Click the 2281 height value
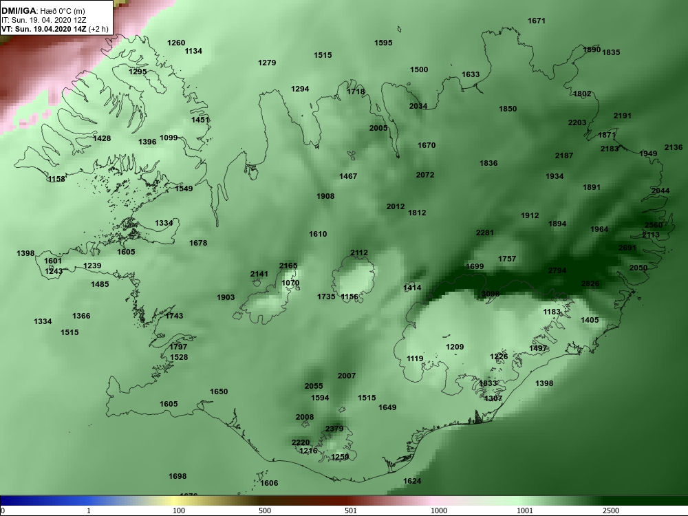Screen dimensions: 688x516 pos(485,233)
